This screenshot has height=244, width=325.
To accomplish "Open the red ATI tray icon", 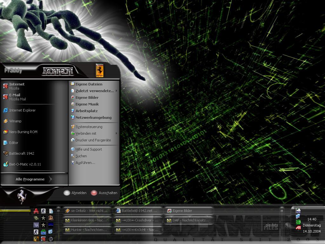I will (298, 228).
